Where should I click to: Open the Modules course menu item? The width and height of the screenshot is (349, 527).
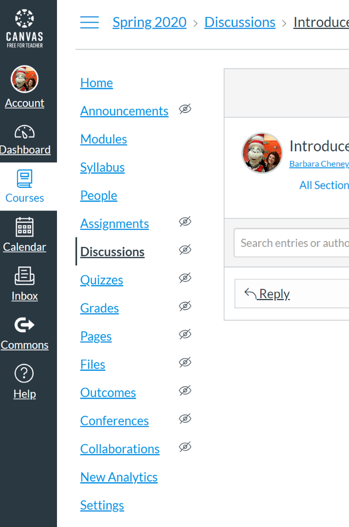click(x=103, y=139)
